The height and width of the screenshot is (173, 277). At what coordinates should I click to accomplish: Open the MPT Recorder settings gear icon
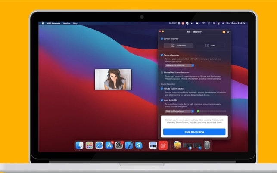[228, 32]
